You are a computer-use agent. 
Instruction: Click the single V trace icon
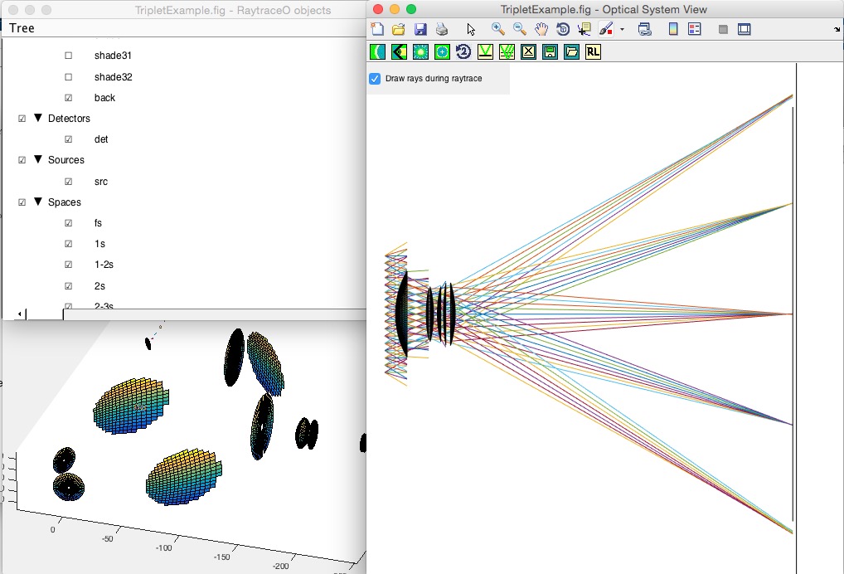pyautogui.click(x=485, y=51)
